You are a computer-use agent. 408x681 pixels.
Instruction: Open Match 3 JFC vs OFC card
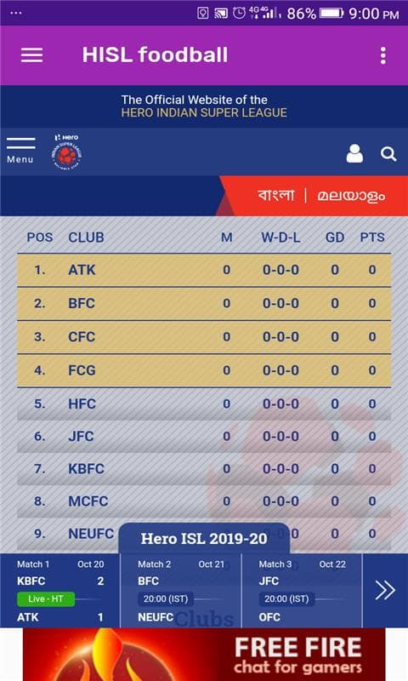coord(302,591)
